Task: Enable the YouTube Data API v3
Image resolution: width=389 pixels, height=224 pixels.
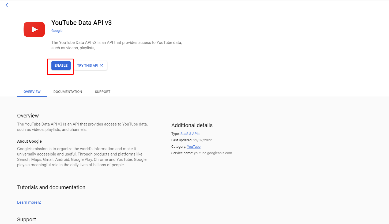Action: coord(61,66)
